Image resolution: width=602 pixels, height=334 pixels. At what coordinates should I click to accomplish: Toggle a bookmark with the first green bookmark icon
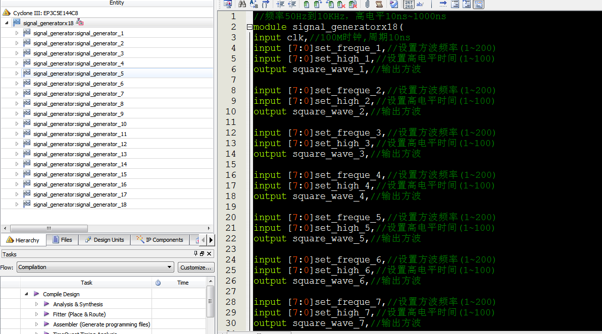[307, 4]
